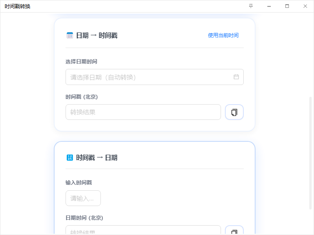Minimize the 时间戳转换 window

pos(269,6)
